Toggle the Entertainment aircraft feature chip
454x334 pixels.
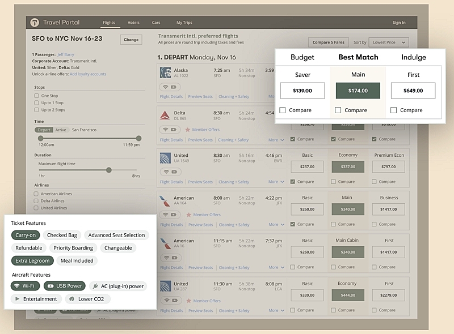point(36,299)
